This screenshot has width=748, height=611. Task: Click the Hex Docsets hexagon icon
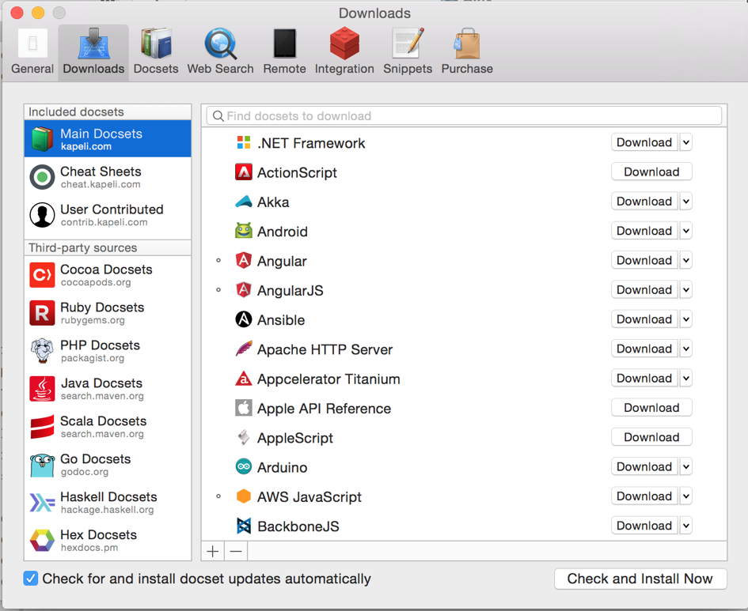pyautogui.click(x=42, y=541)
